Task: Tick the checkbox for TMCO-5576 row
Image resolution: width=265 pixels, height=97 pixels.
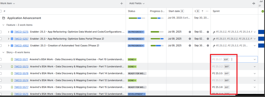Action: coord(1,73)
